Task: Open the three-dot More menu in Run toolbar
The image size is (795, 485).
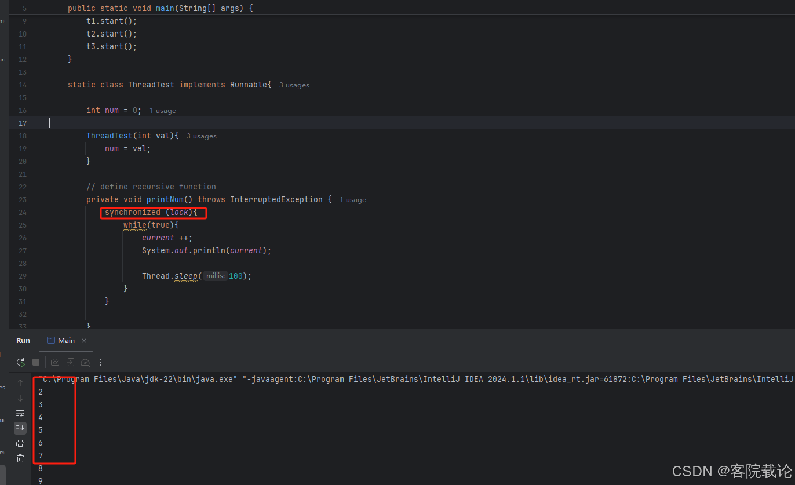Action: pyautogui.click(x=100, y=362)
